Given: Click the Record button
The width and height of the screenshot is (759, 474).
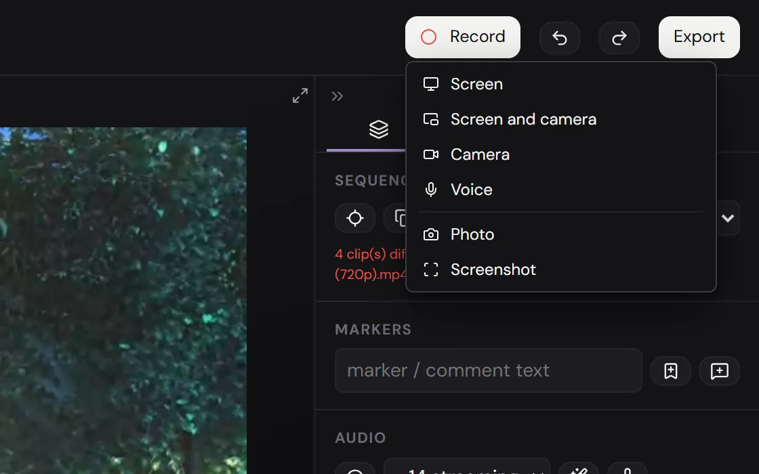Looking at the screenshot, I should [x=463, y=37].
